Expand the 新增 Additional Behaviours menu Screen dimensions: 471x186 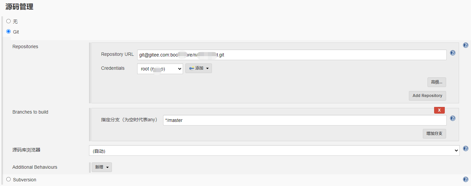pos(102,167)
